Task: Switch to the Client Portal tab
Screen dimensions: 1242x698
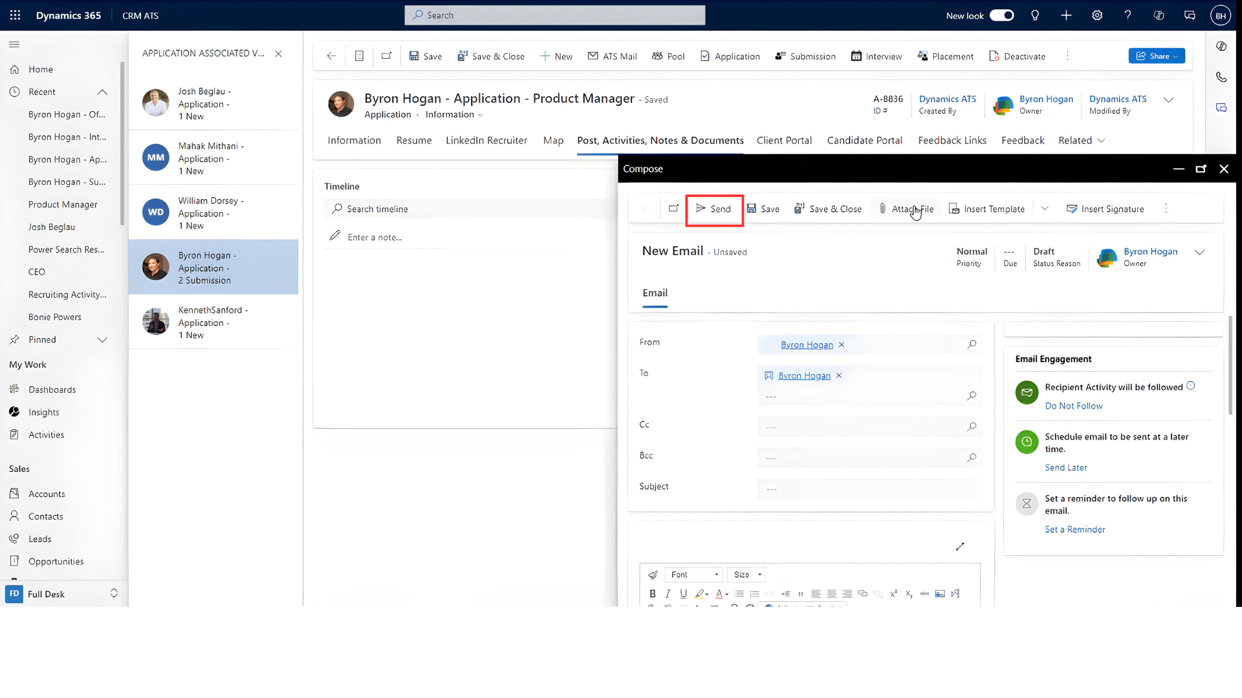Action: (x=784, y=140)
